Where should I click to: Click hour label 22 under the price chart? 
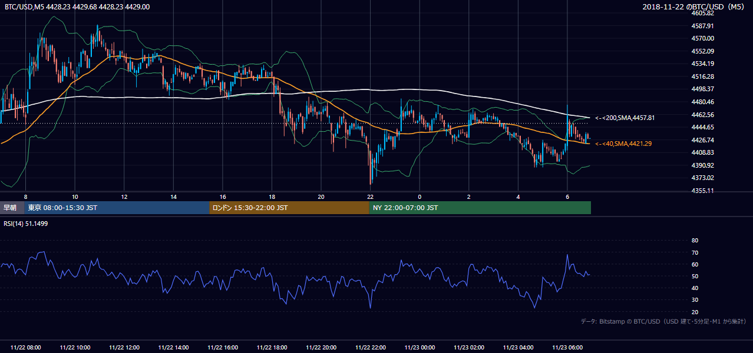(370, 197)
